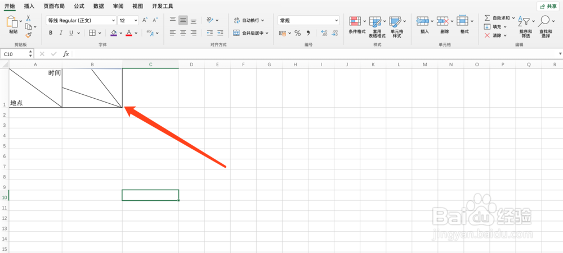Select the Format Painter brush

coord(28,35)
